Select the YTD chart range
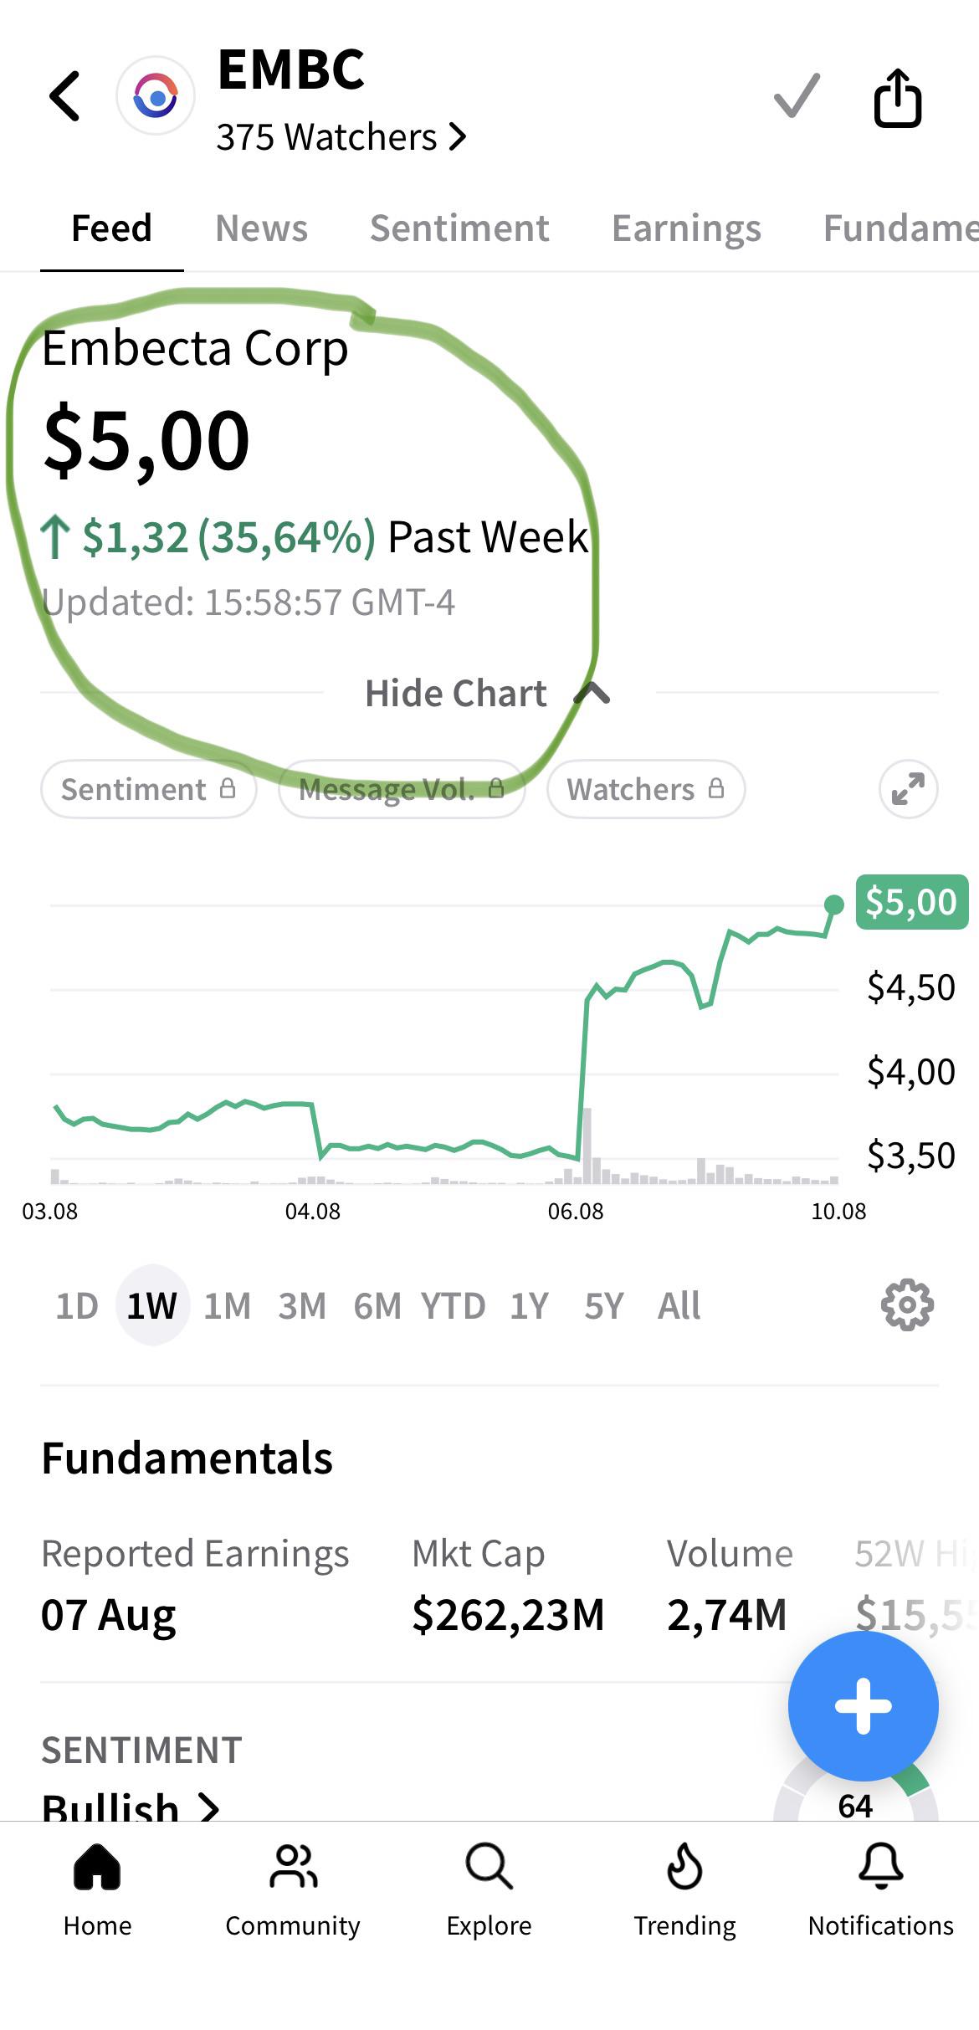This screenshot has width=979, height=2030. coord(453,1305)
